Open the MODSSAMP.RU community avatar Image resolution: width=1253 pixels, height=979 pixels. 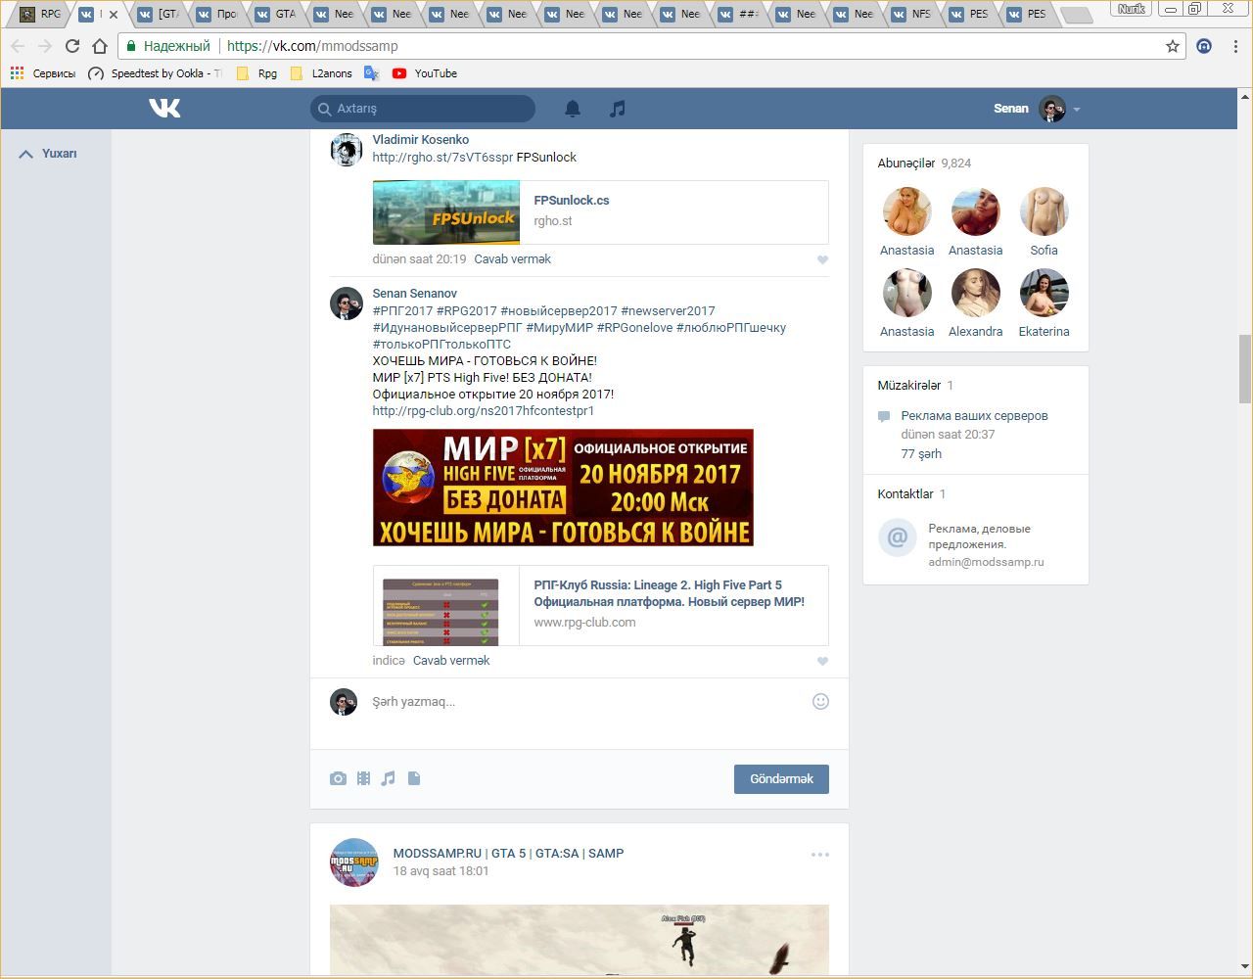353,862
